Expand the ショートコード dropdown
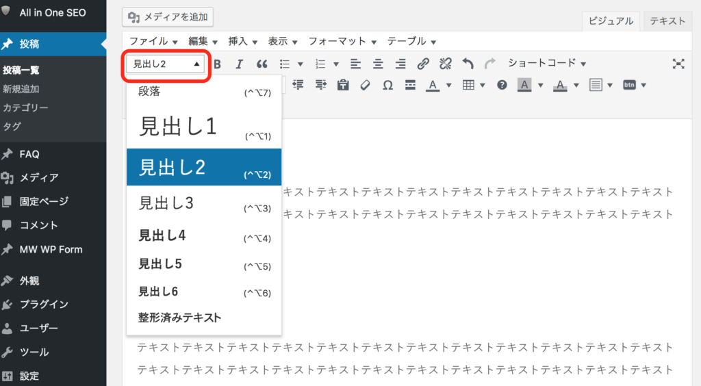 [x=546, y=64]
